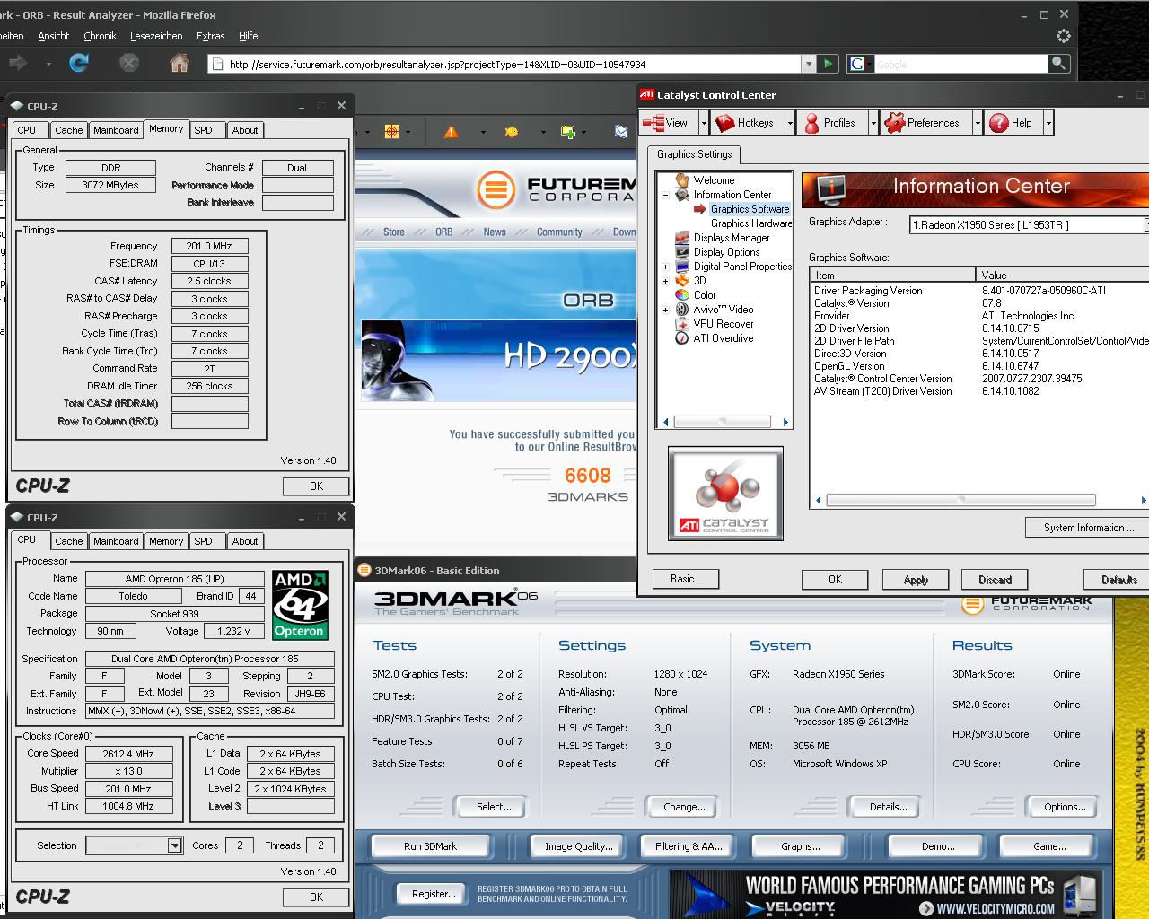Click the Profiles button in Catalyst
This screenshot has width=1149, height=919.
(x=832, y=123)
